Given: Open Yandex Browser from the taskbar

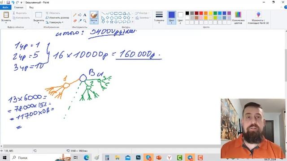Looking at the screenshot, I should 170,157.
